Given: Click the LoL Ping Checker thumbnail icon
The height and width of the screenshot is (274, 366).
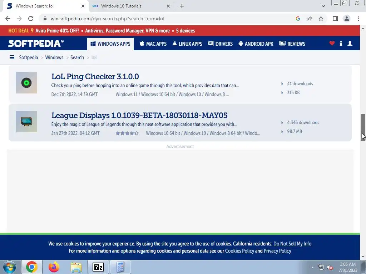Looking at the screenshot, I should click(x=26, y=83).
